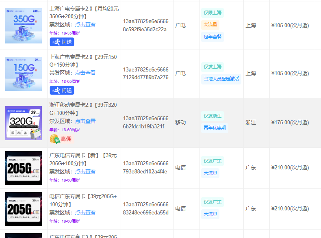Click 点击查看 link for 广东电信专属卡【新】
321x238 pixels.
point(85,171)
